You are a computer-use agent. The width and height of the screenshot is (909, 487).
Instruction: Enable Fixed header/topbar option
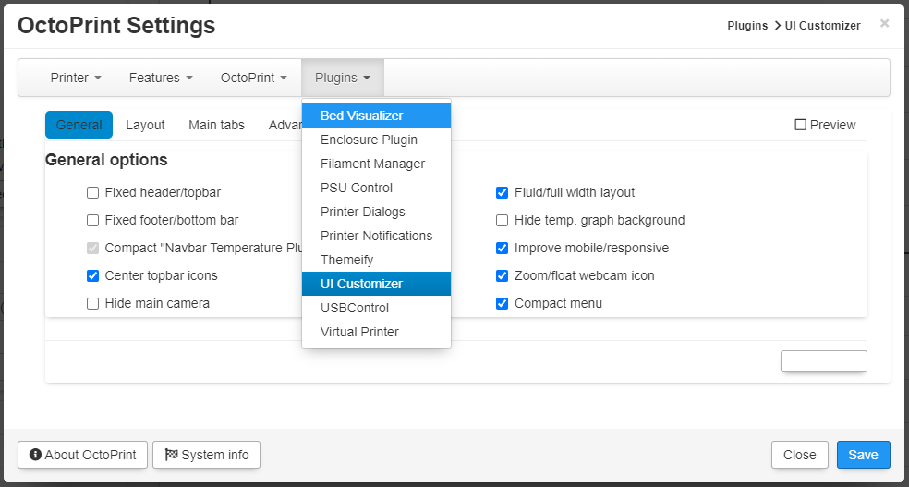tap(92, 192)
